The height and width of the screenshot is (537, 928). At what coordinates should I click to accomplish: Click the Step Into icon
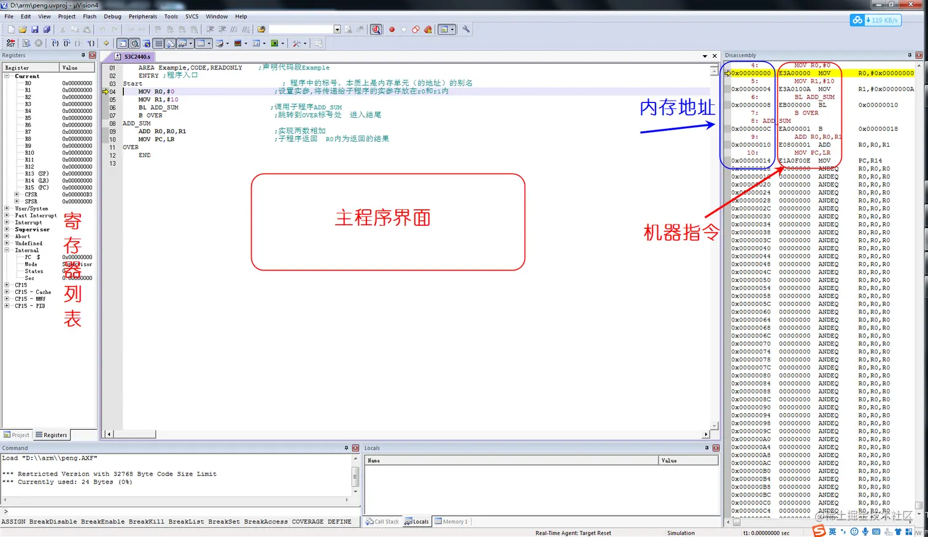[55, 44]
